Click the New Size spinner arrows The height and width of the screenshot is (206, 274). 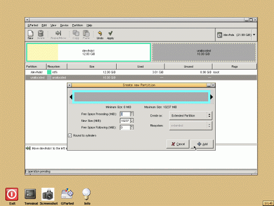(x=132, y=121)
